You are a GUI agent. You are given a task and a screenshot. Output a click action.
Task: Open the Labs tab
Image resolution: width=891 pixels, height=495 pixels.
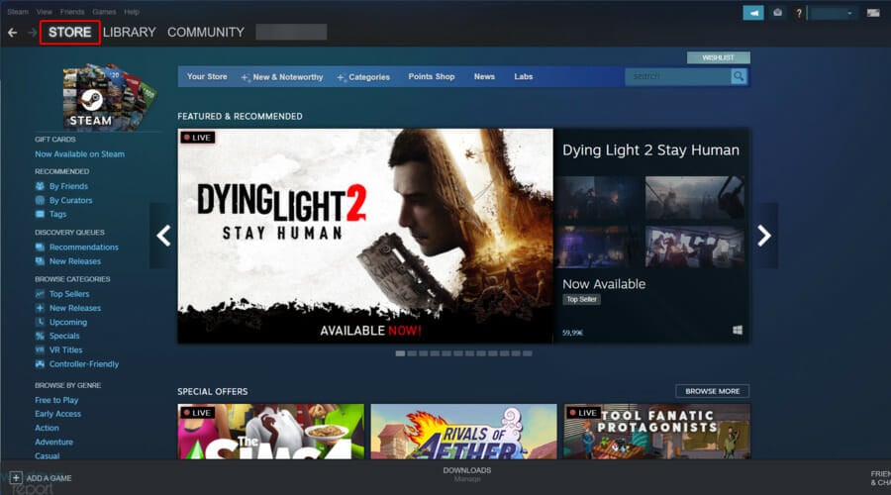524,76
